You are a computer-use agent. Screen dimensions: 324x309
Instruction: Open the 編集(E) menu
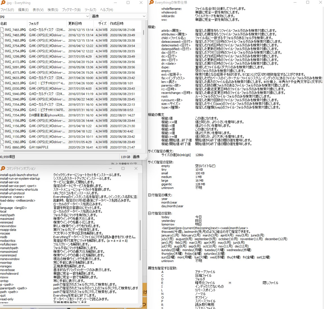[x=23, y=10]
